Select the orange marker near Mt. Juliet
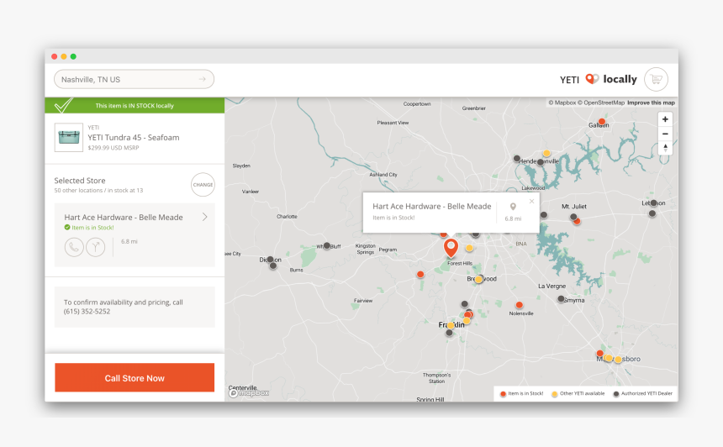The image size is (723, 447). 577,221
